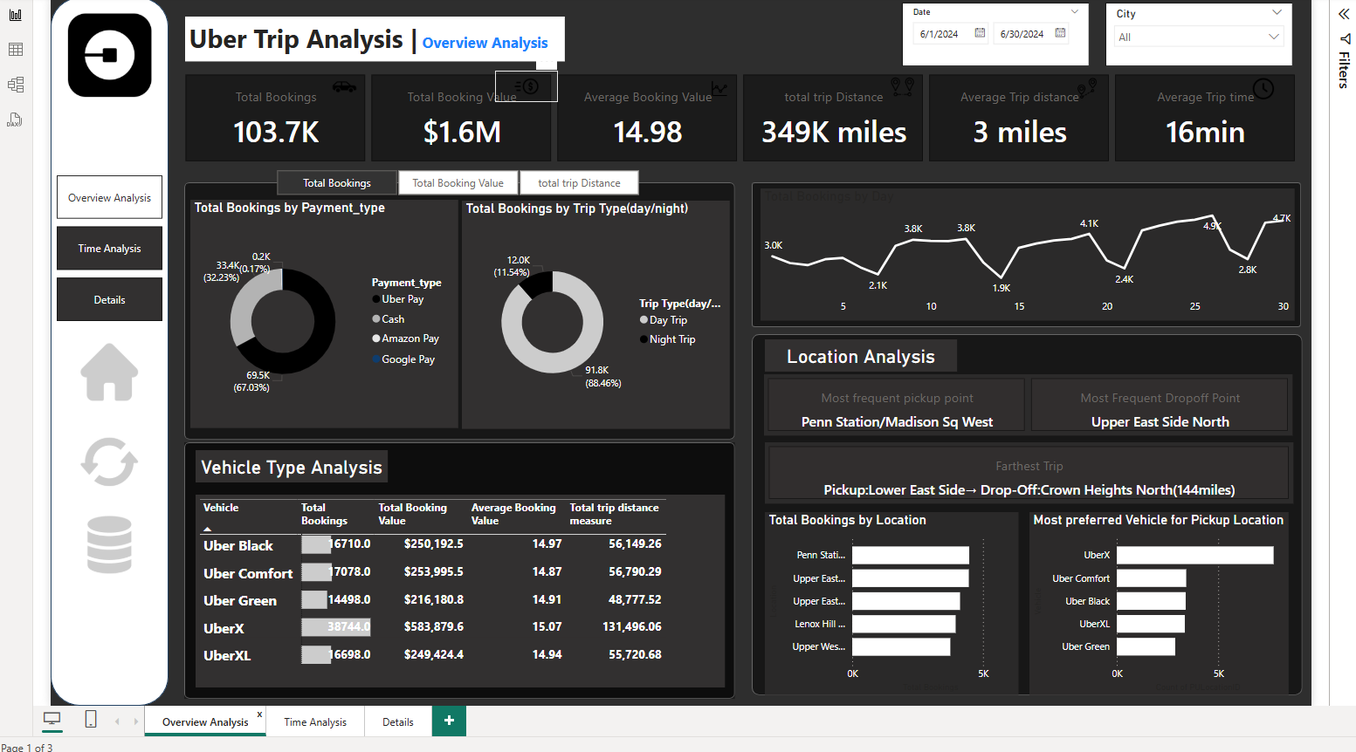Sort the table by Vehicle column

coord(221,508)
